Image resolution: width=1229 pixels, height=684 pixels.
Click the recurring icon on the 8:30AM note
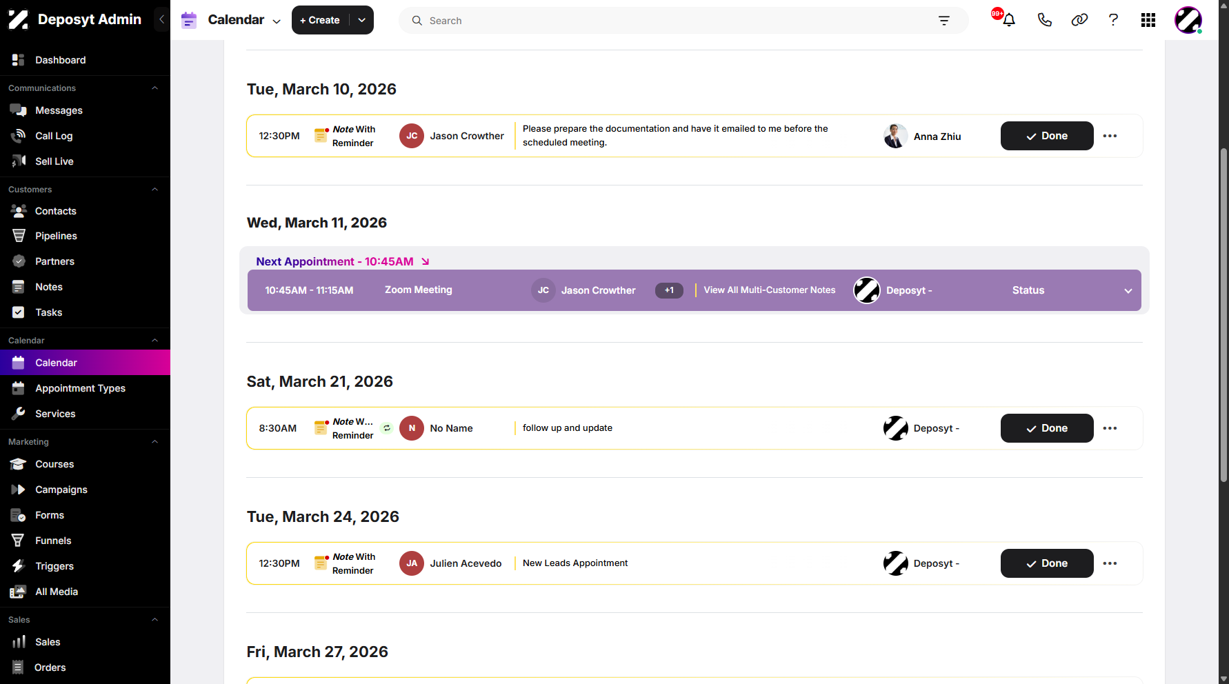pyautogui.click(x=387, y=428)
